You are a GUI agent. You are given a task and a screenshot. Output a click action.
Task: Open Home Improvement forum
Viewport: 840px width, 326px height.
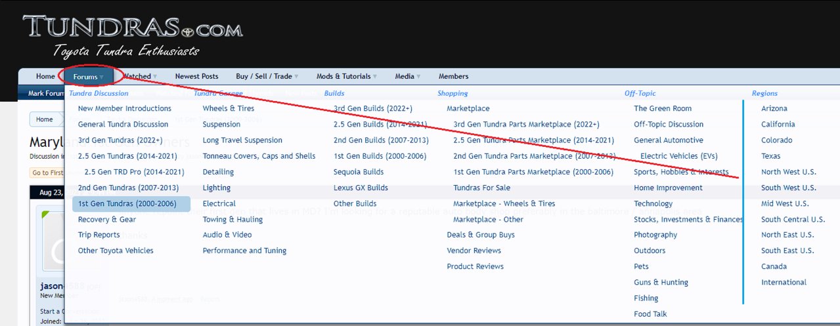[x=668, y=188]
